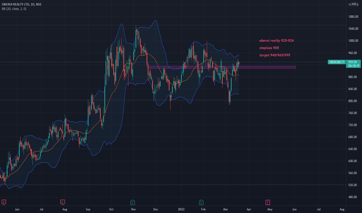Select the 'stoploss 905' text note
362x213 pixels.
pos(269,48)
